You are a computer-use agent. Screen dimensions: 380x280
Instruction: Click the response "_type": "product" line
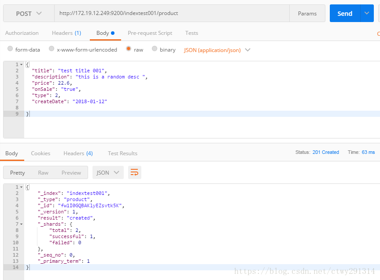(65, 199)
